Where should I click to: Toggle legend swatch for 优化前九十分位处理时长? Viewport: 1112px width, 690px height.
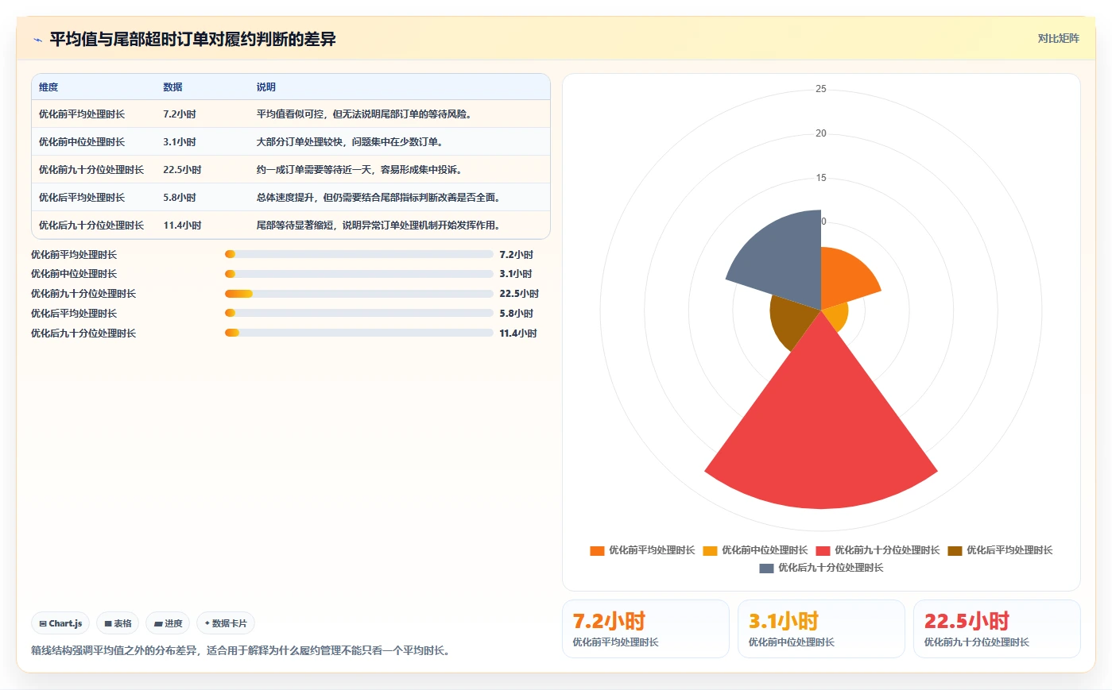(x=823, y=550)
